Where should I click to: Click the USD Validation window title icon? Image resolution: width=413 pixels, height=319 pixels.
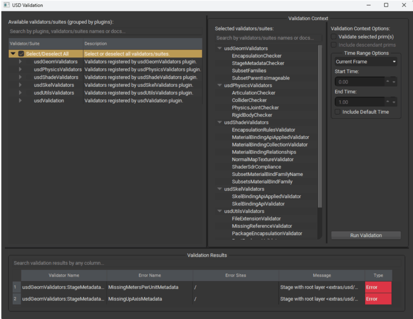tap(6, 5)
